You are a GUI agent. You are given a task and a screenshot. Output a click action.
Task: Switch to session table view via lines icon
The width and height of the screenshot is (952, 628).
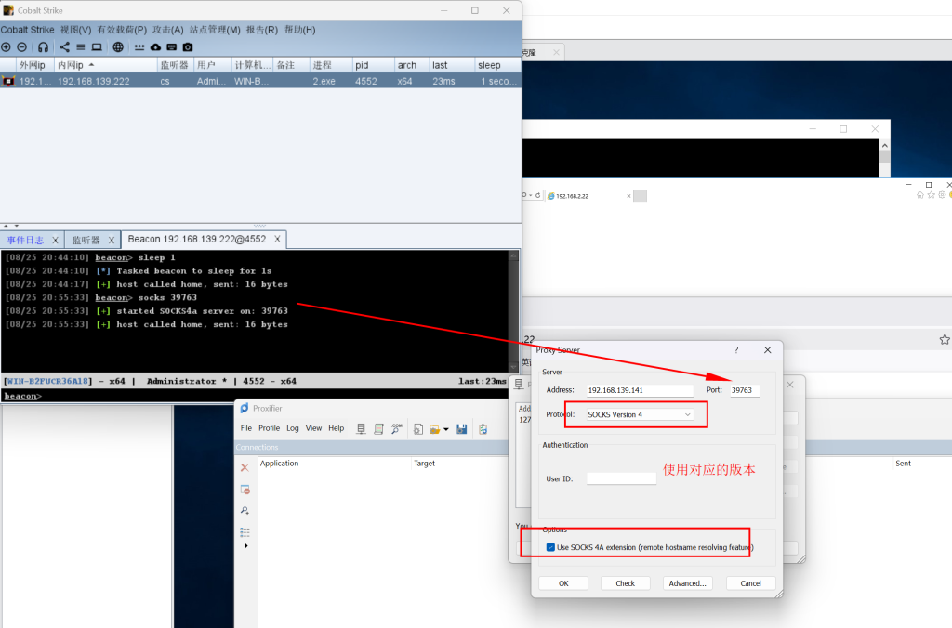80,46
